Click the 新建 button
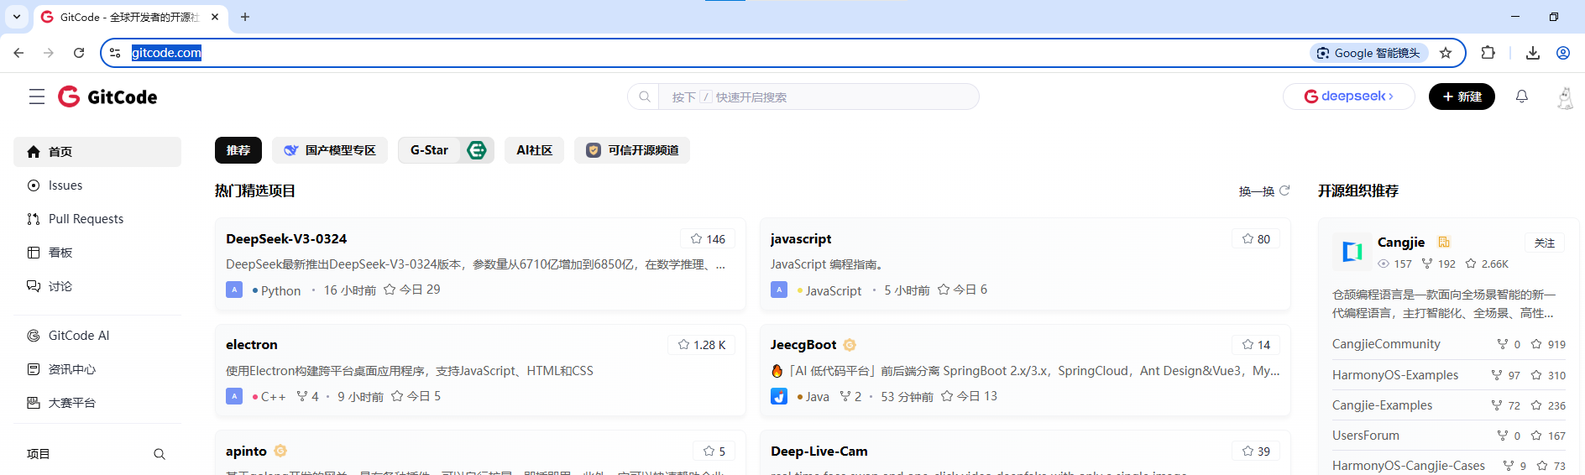Image resolution: width=1585 pixels, height=475 pixels. 1462,97
